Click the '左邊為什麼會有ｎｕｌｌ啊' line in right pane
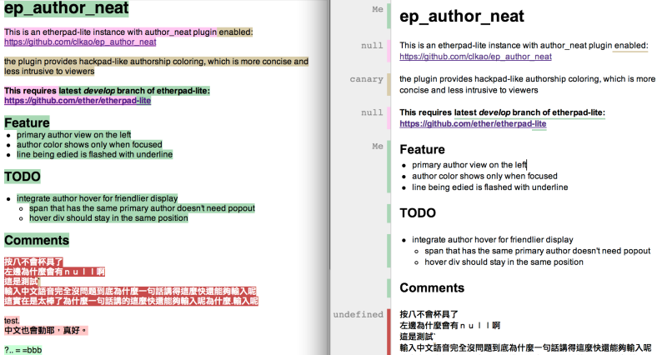 coord(449,326)
